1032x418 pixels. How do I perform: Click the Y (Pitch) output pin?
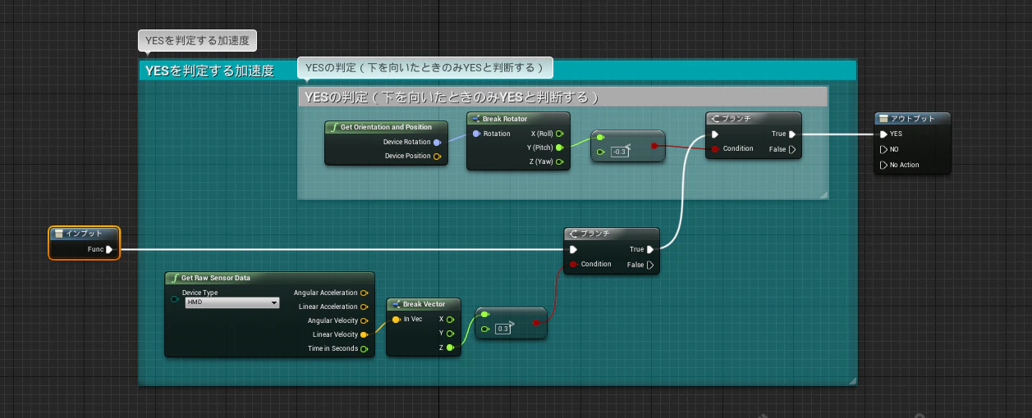(559, 148)
